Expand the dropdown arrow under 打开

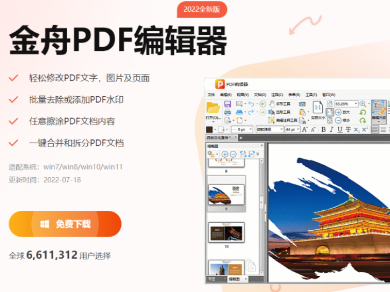[213, 122]
